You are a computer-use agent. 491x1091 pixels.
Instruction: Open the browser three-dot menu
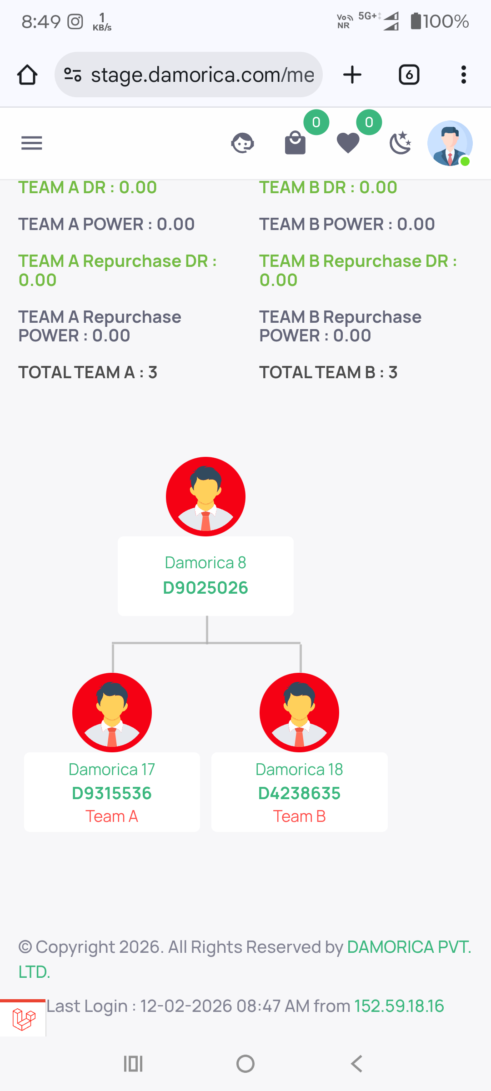(x=463, y=75)
